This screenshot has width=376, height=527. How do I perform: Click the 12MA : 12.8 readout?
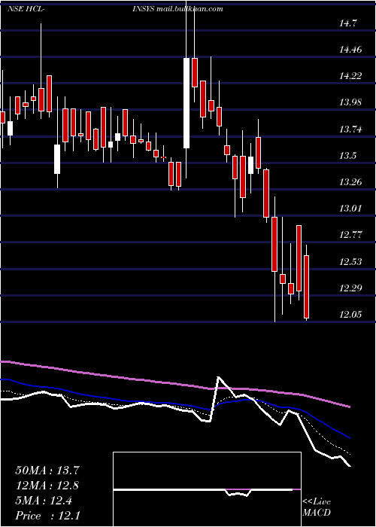pos(47,486)
